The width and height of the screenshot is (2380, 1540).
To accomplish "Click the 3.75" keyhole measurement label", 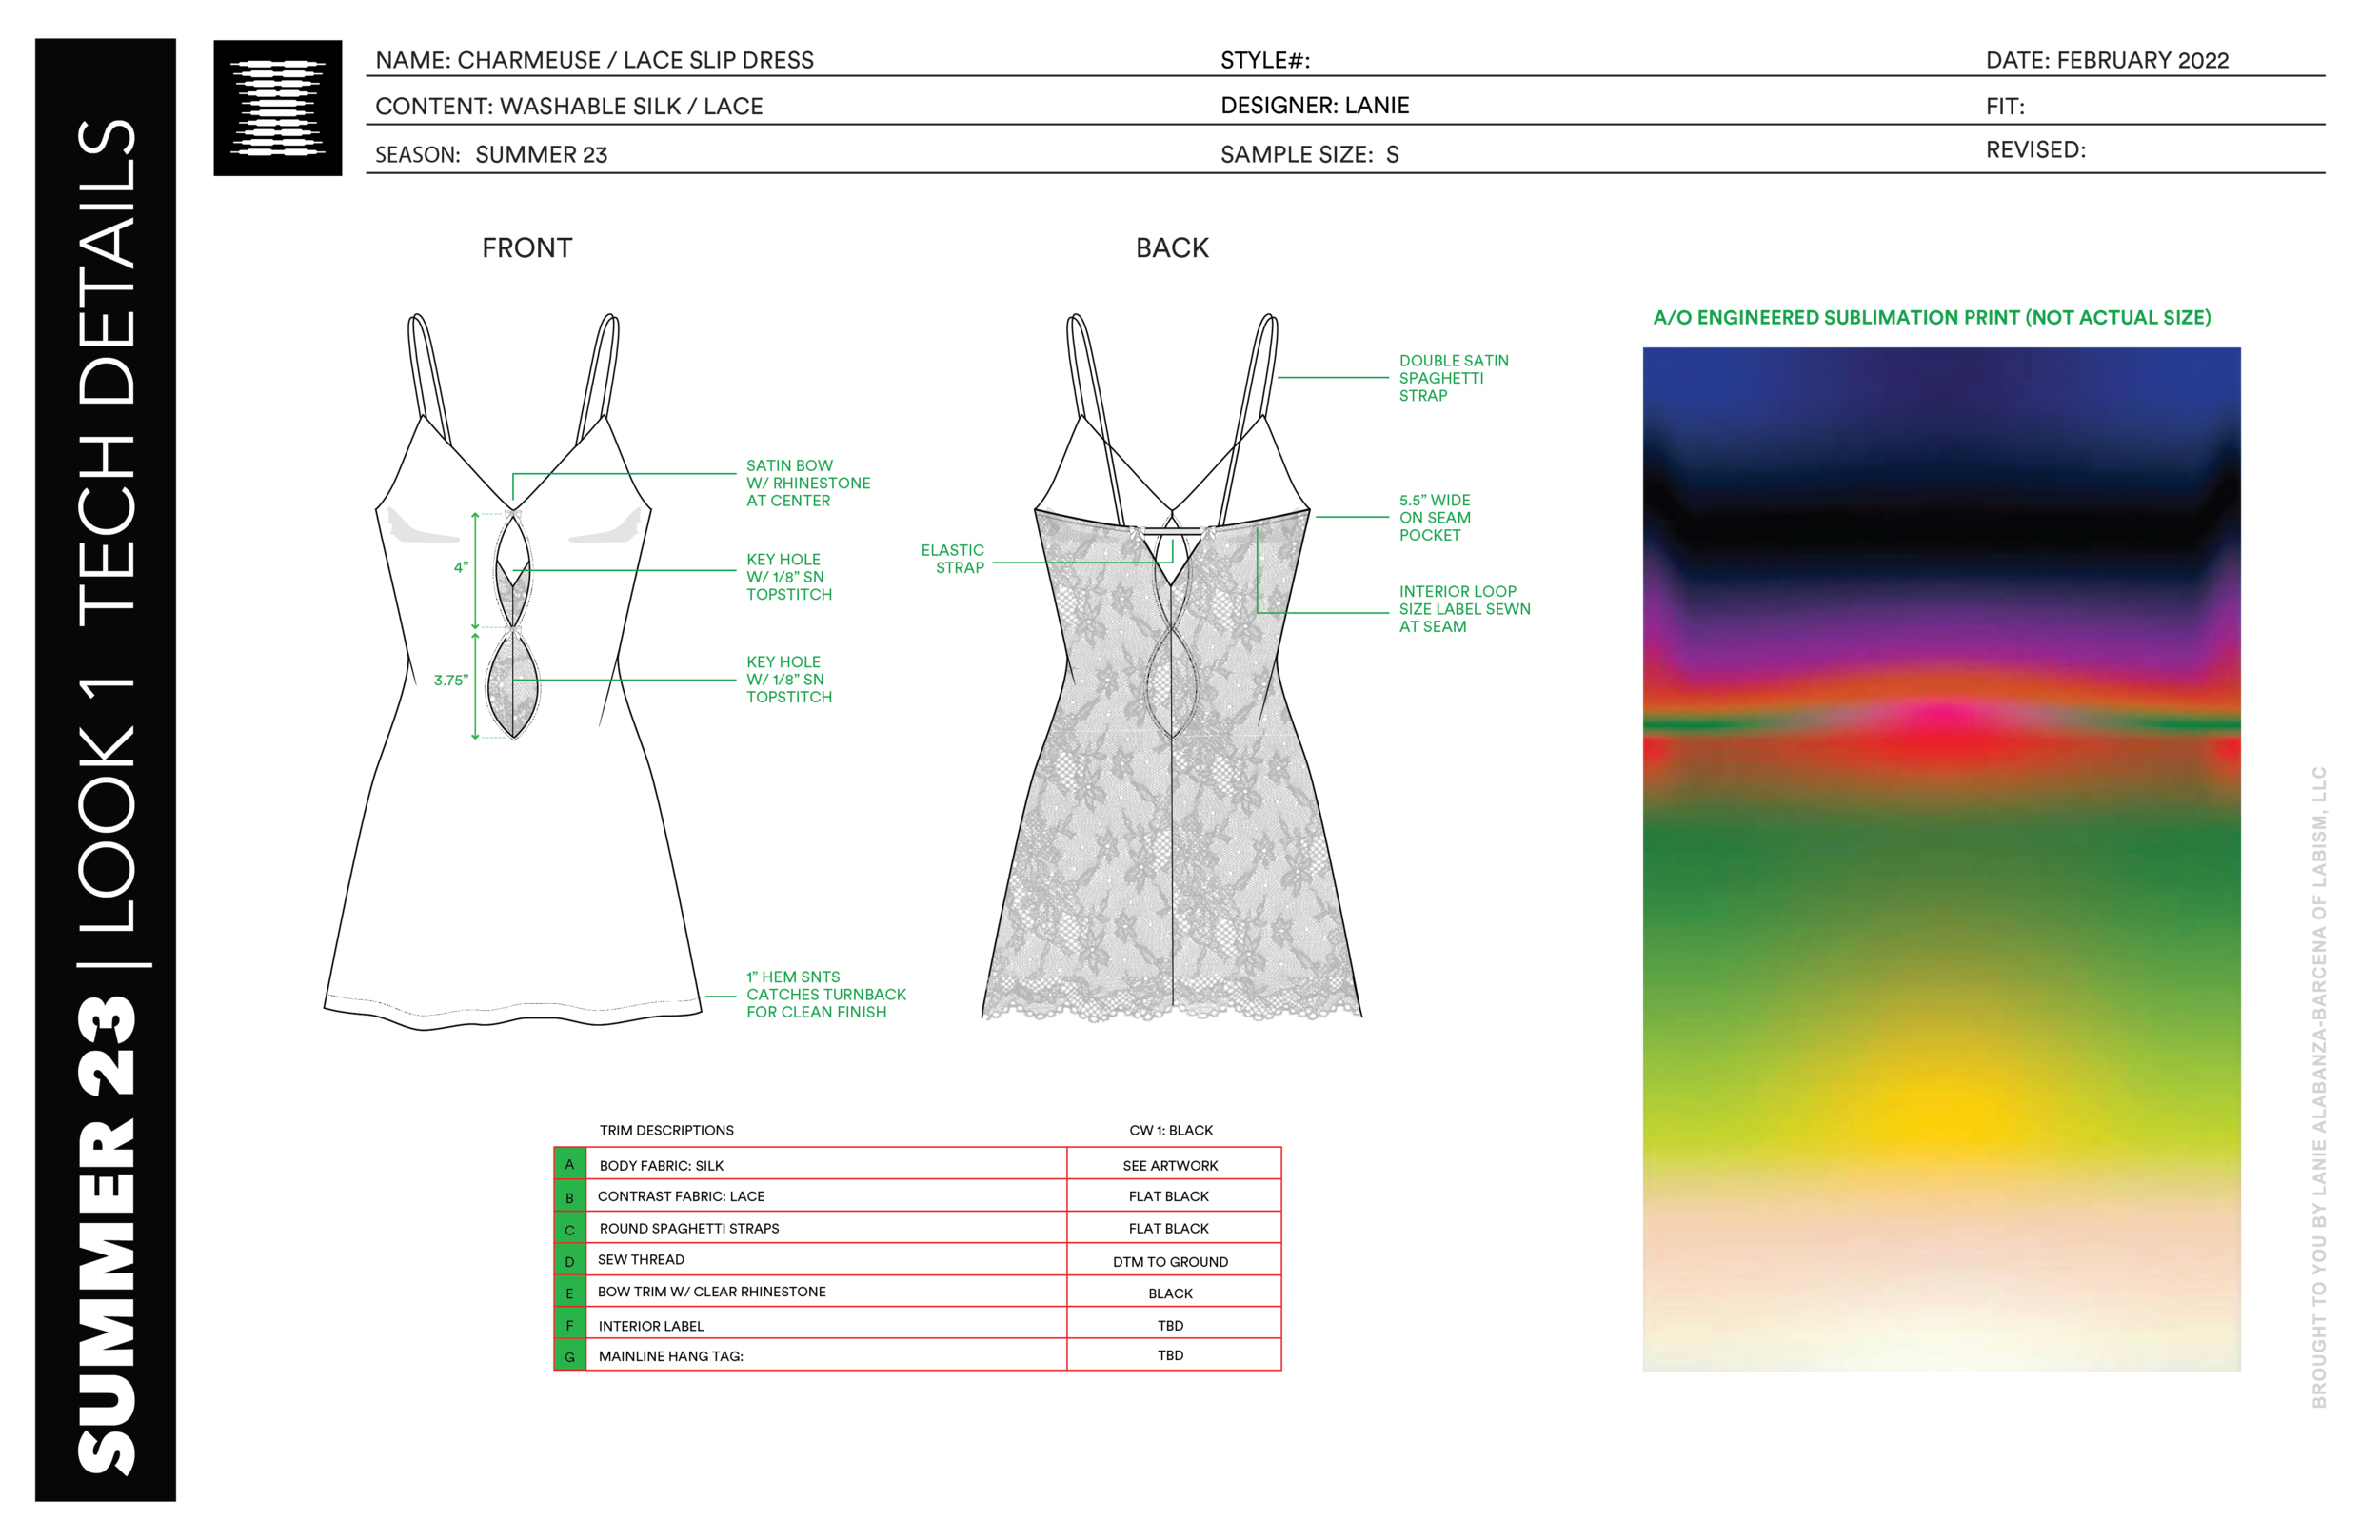I will coord(451,680).
